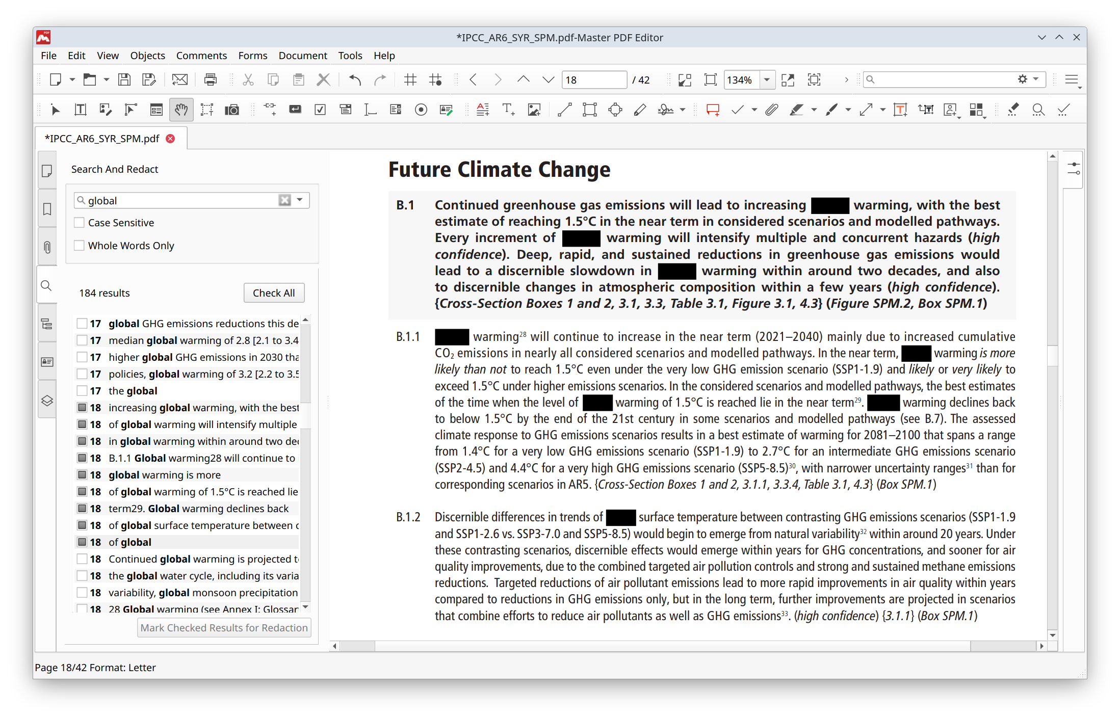Click the Check All button
This screenshot has width=1120, height=718.
(x=274, y=292)
